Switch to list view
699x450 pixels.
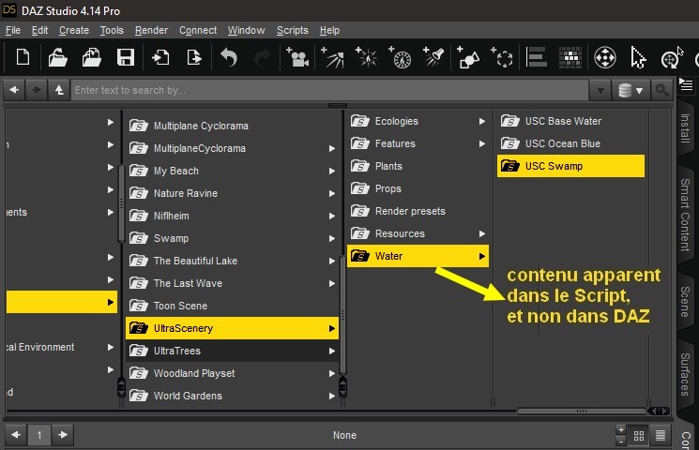661,436
